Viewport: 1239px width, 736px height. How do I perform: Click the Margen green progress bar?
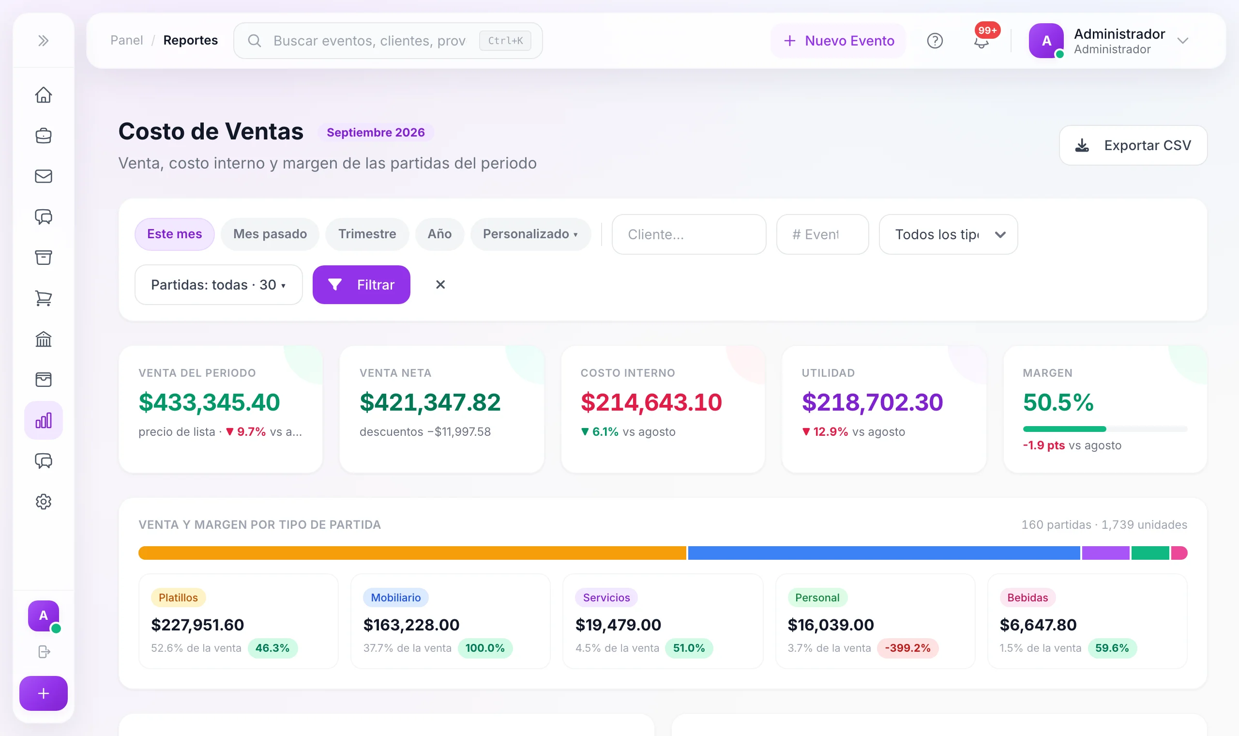click(1064, 429)
